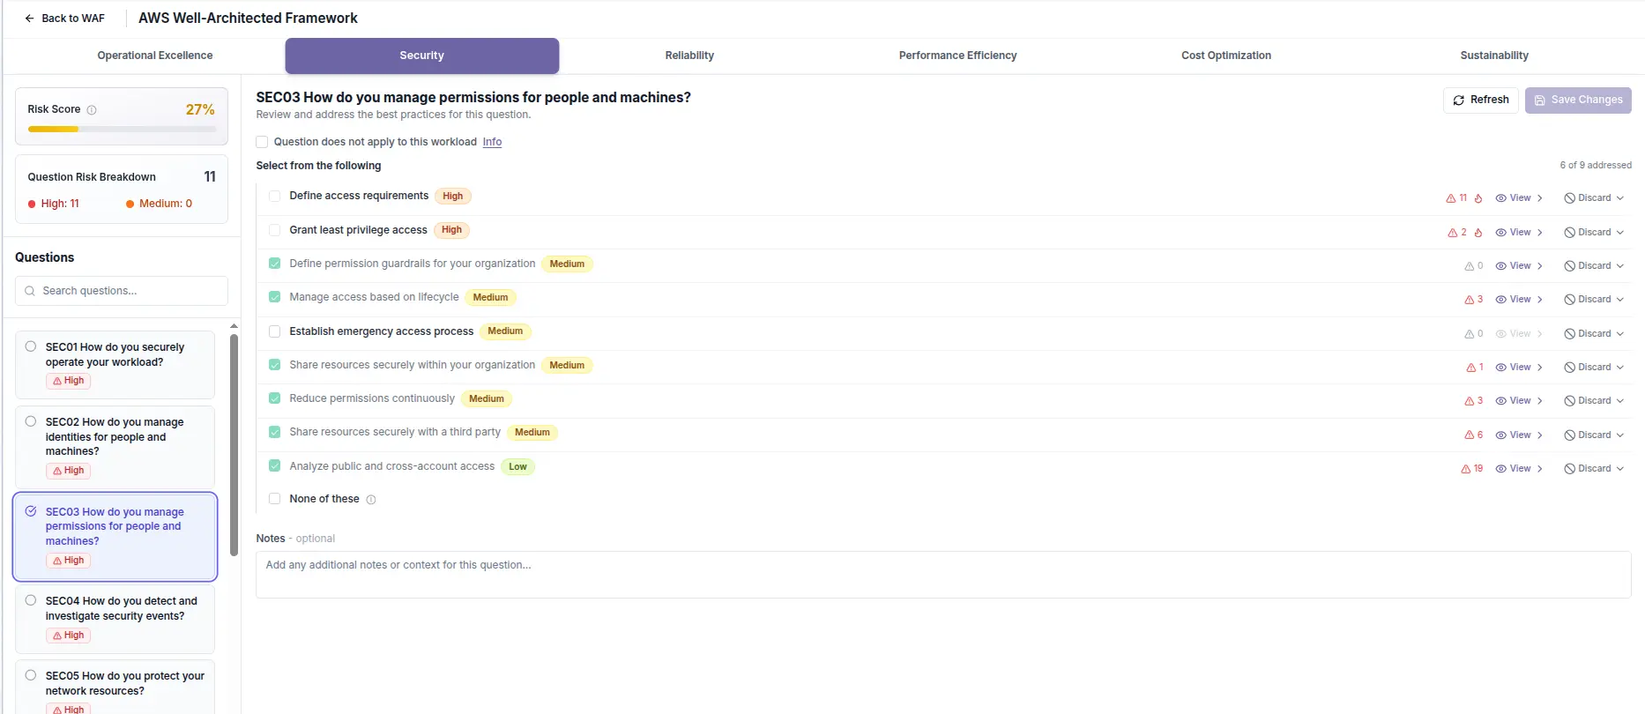Click warning icon for Grant least privilege access
The height and width of the screenshot is (714, 1645).
(x=1452, y=233)
